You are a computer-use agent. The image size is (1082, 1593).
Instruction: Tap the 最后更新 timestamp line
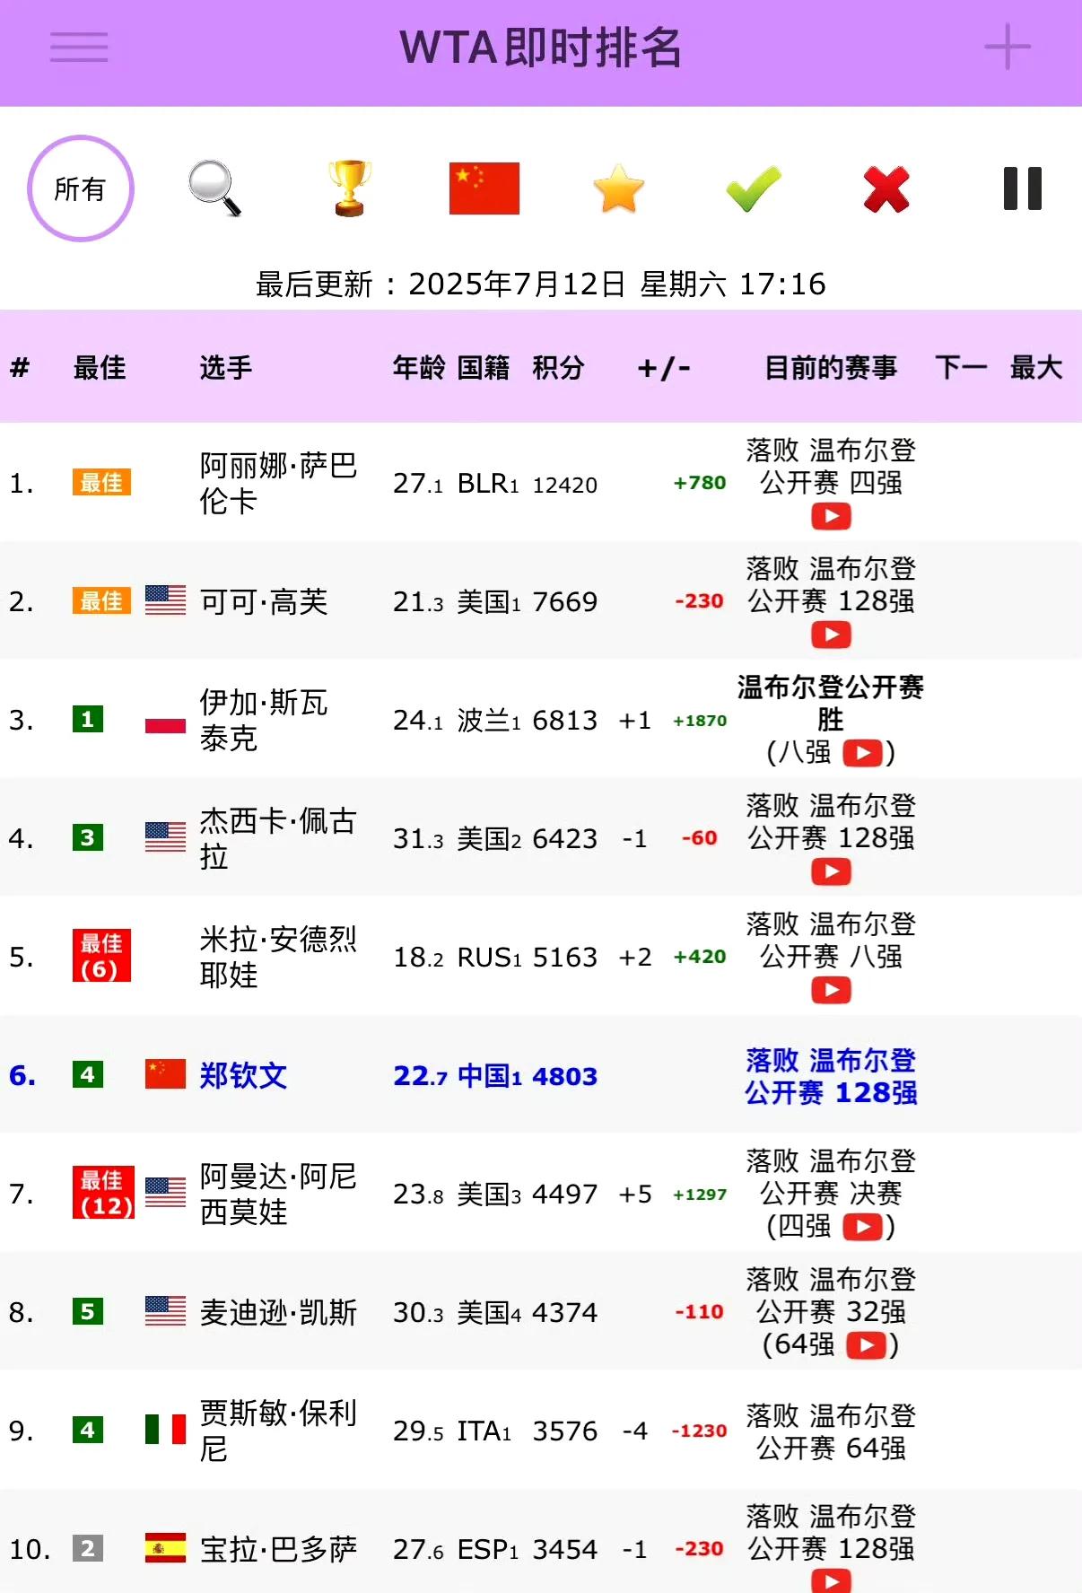click(541, 284)
